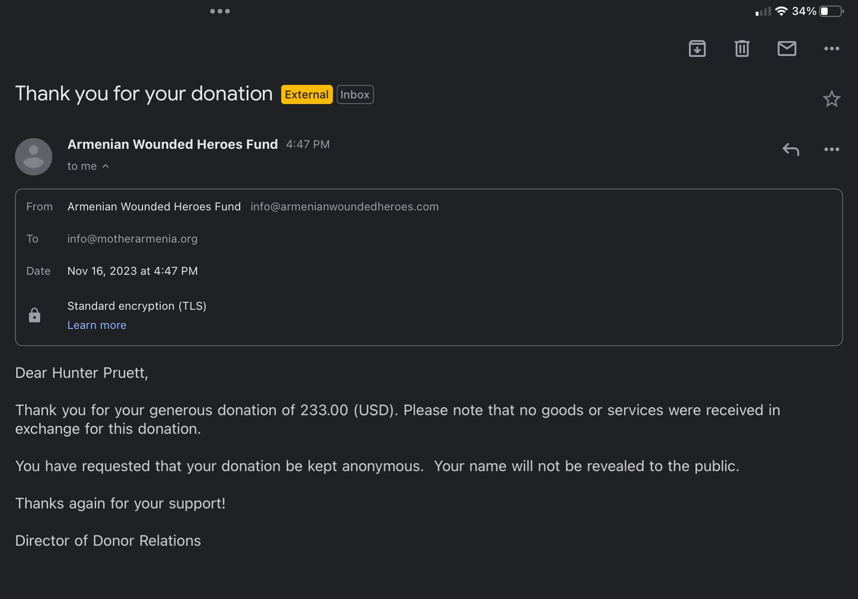Tap recipient address info@motherarmenia.org
The width and height of the screenshot is (858, 599).
132,239
